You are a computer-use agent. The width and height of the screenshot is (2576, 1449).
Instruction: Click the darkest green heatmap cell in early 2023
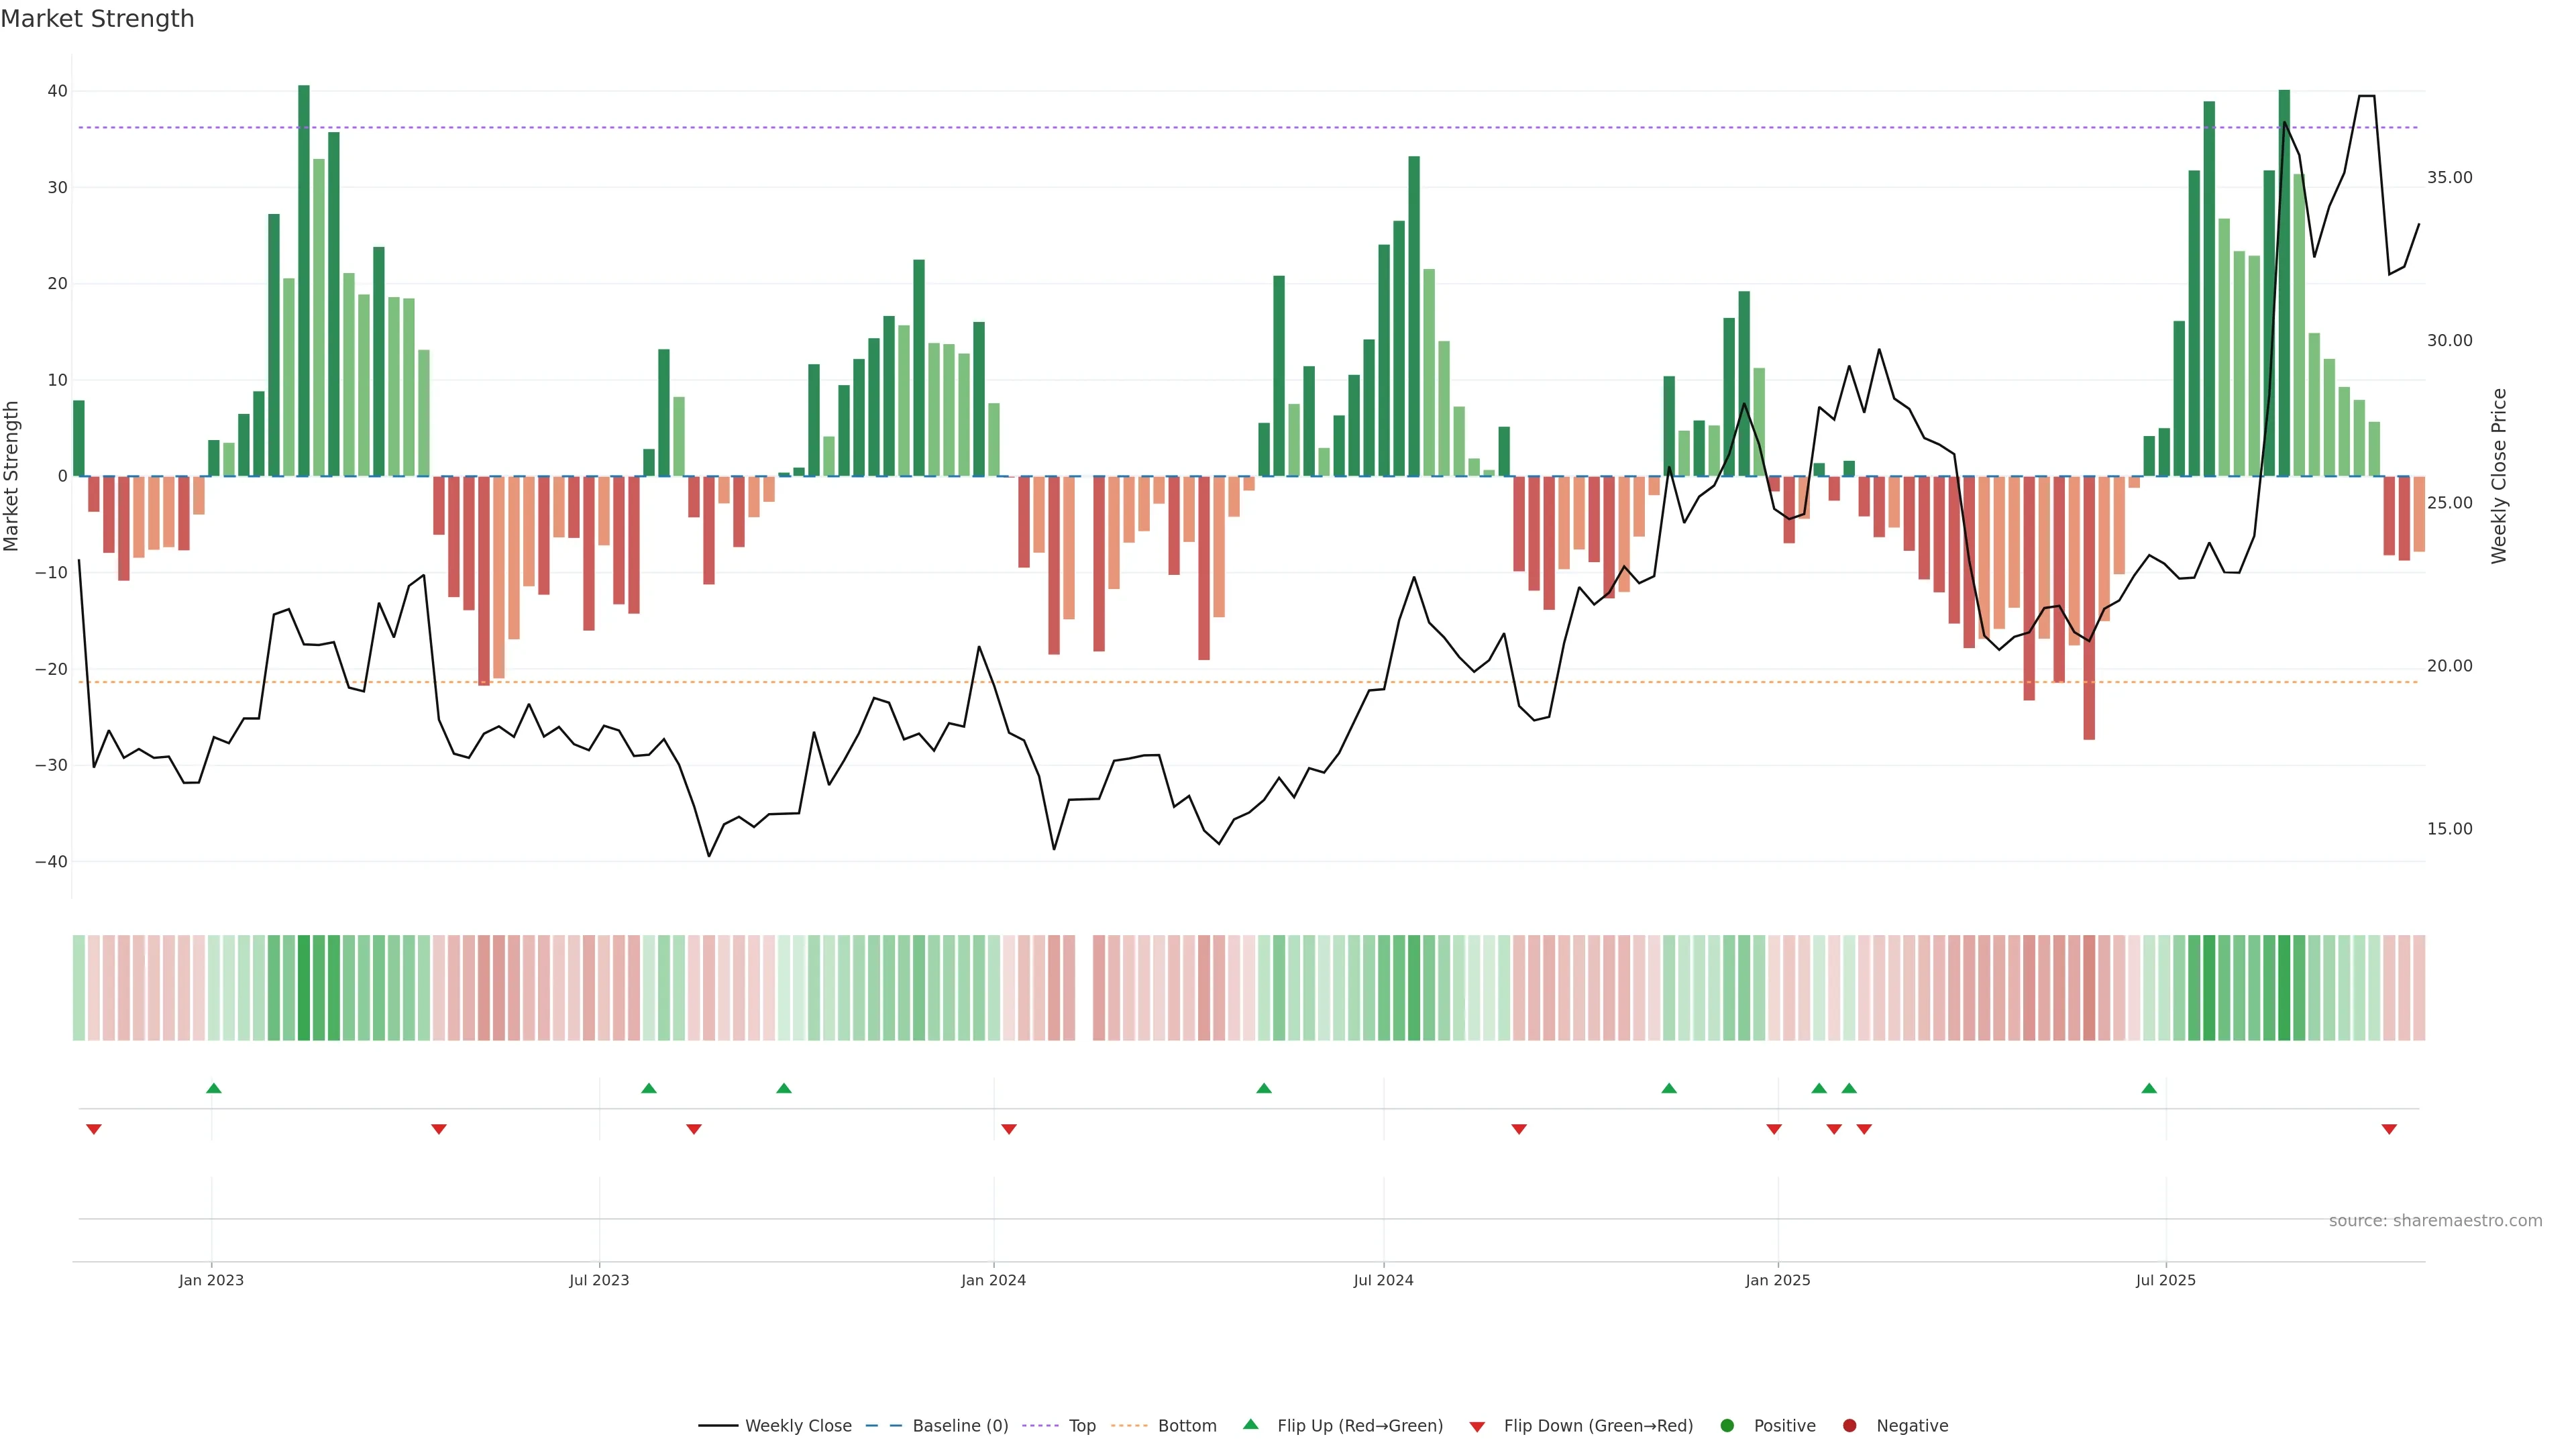pyautogui.click(x=304, y=988)
